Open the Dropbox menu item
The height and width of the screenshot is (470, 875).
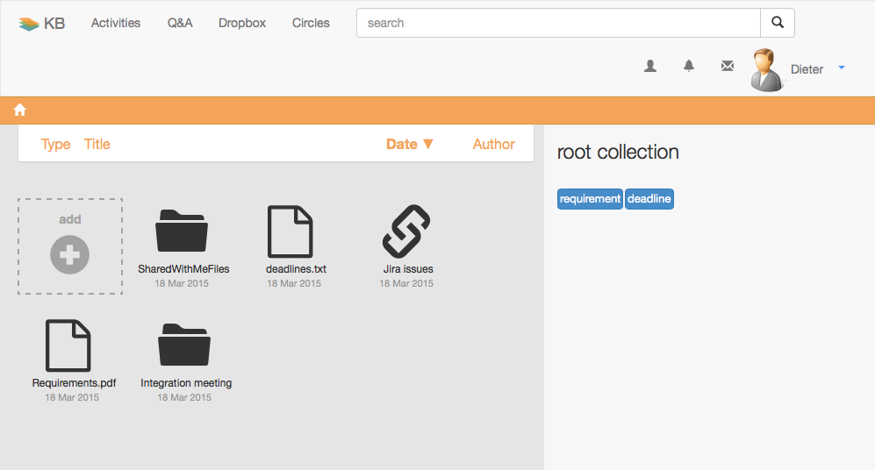tap(242, 23)
